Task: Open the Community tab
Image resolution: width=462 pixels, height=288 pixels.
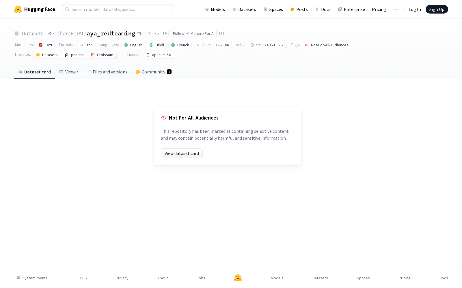Action: click(153, 72)
